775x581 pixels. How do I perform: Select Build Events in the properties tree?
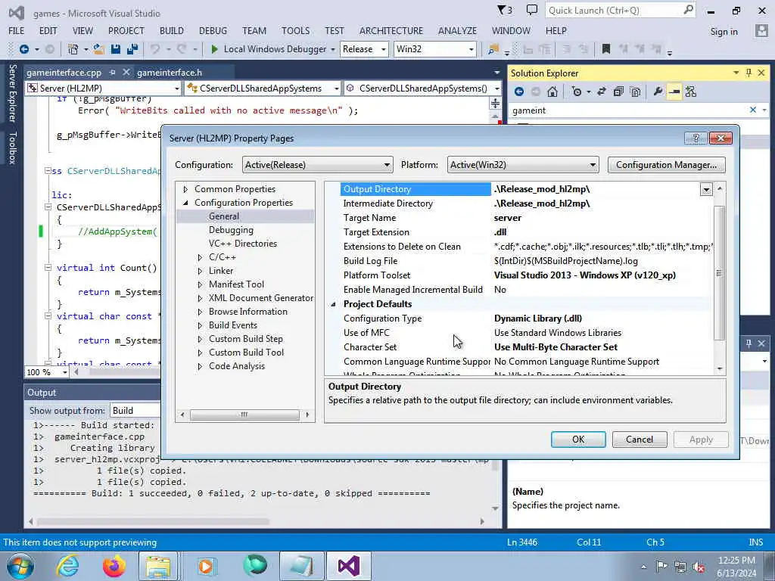click(233, 325)
